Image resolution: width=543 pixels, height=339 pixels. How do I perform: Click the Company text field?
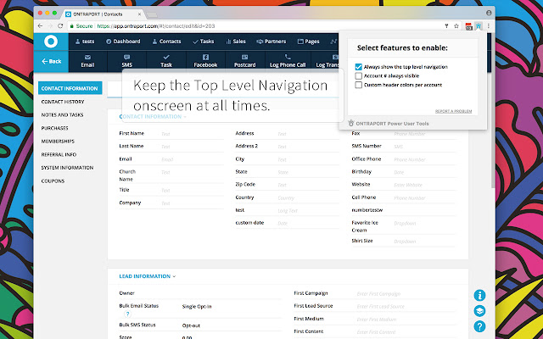193,203
